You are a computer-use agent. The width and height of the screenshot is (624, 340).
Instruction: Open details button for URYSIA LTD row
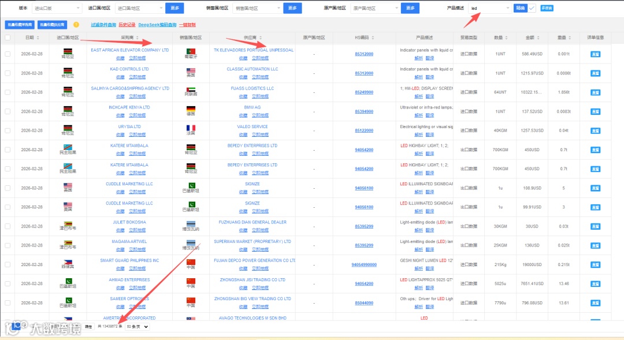pyautogui.click(x=595, y=131)
